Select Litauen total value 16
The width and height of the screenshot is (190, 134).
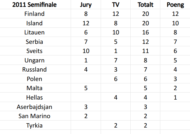pos(145,33)
